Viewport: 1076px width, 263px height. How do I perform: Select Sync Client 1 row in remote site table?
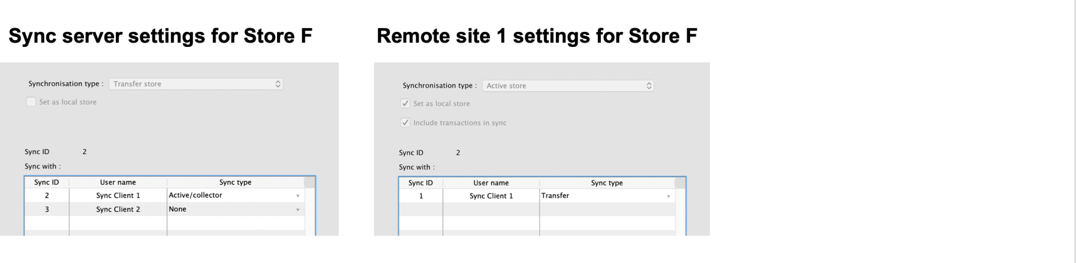coord(491,196)
